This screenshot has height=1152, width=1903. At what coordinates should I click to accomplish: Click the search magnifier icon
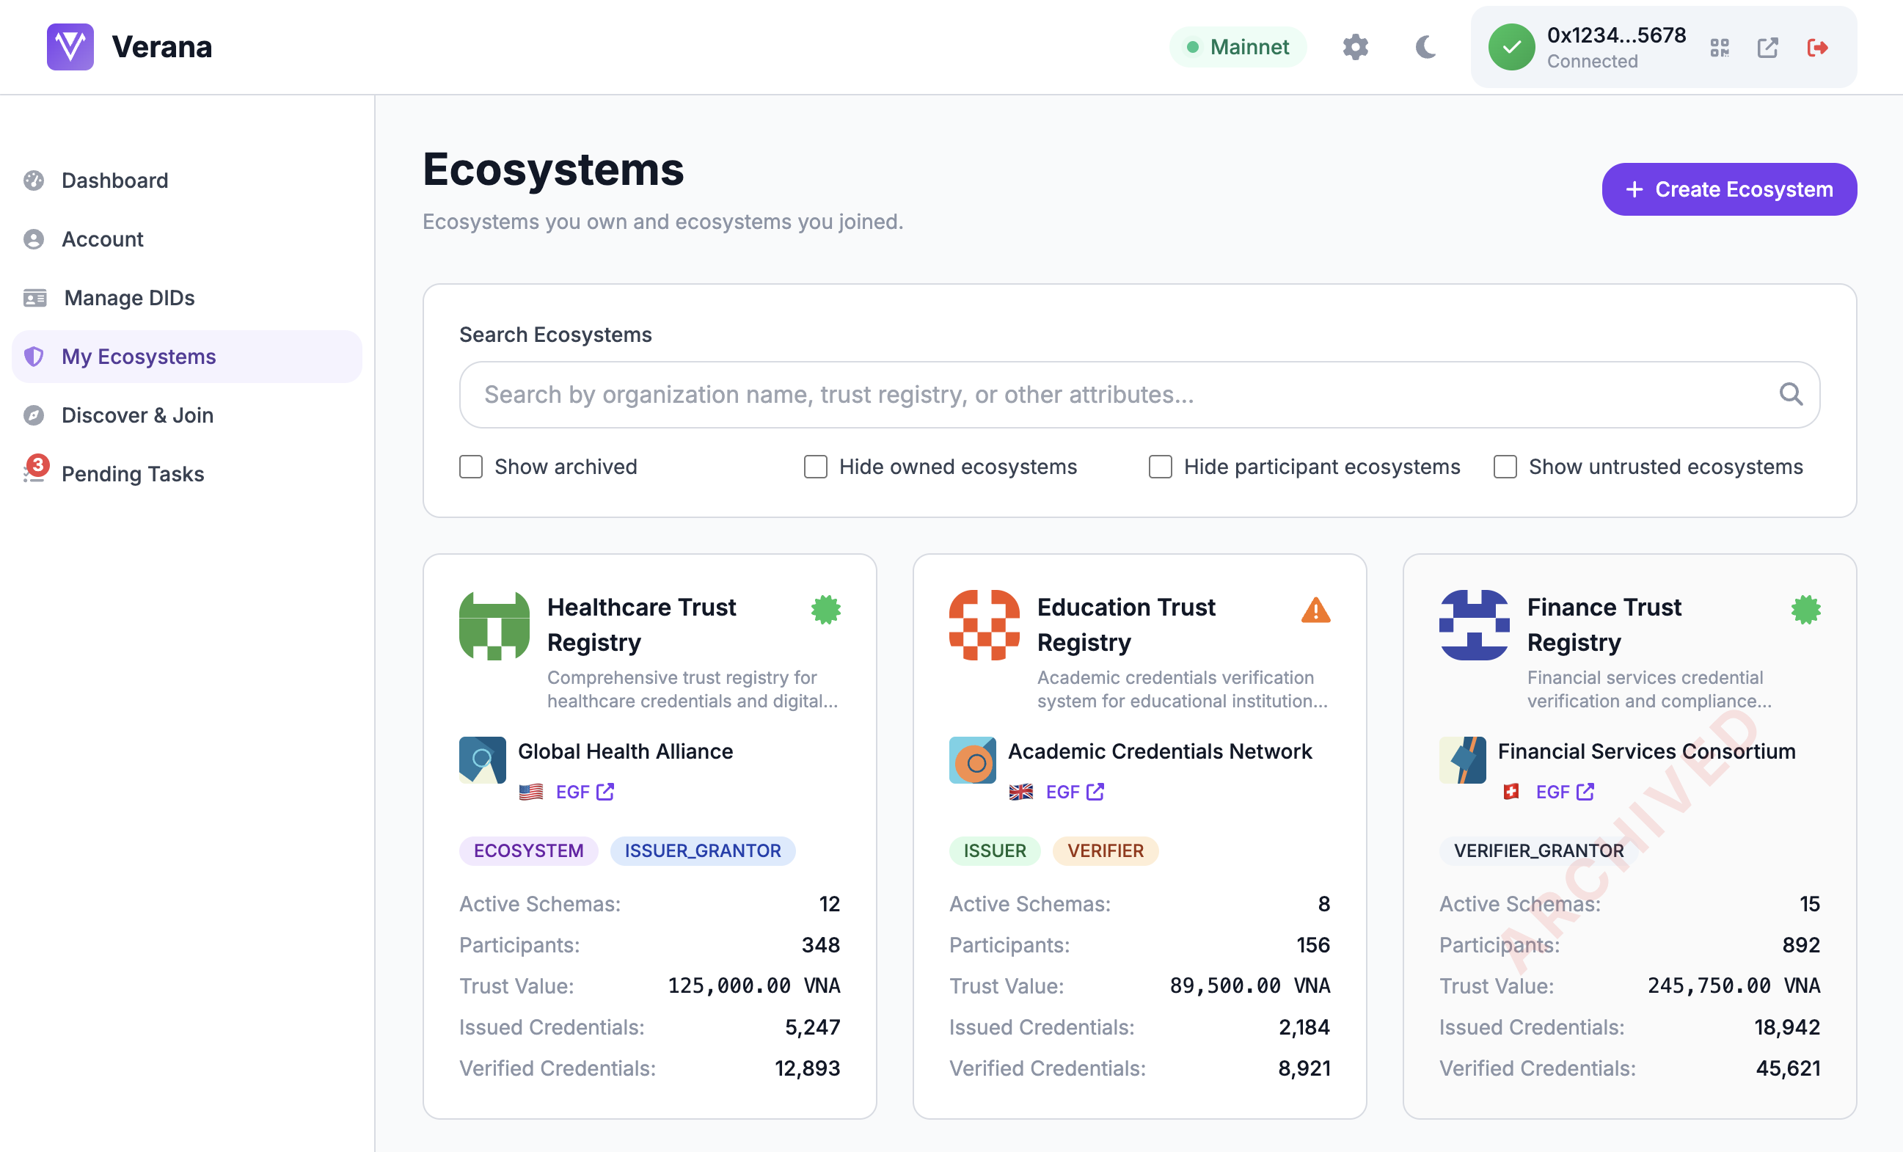[1791, 394]
